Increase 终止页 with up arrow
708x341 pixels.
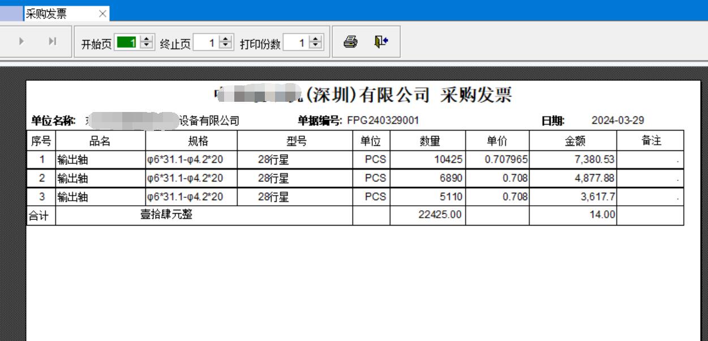(x=225, y=40)
